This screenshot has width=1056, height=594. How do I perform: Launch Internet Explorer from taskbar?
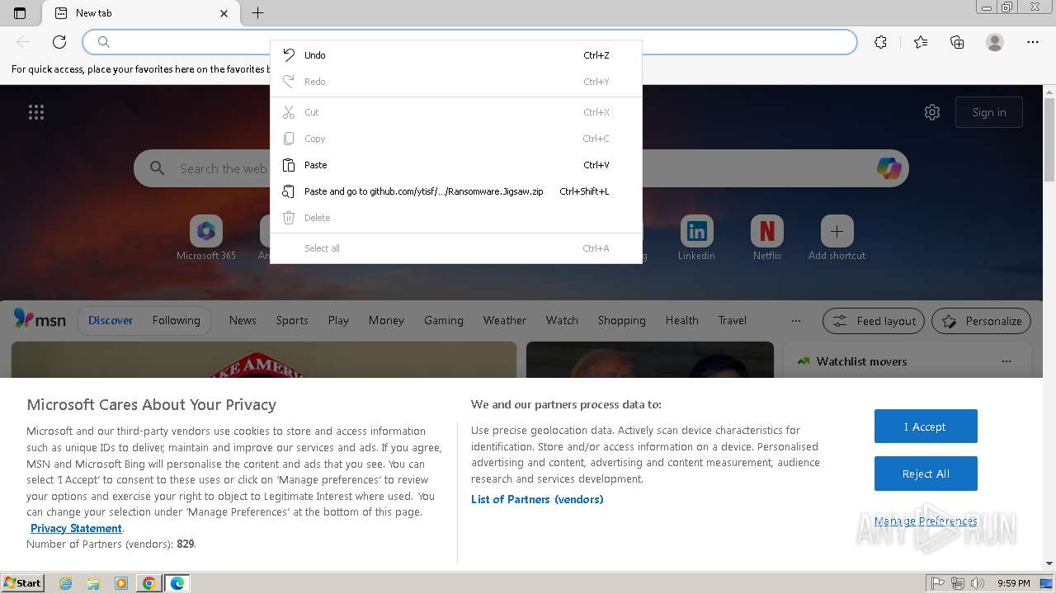(x=66, y=583)
